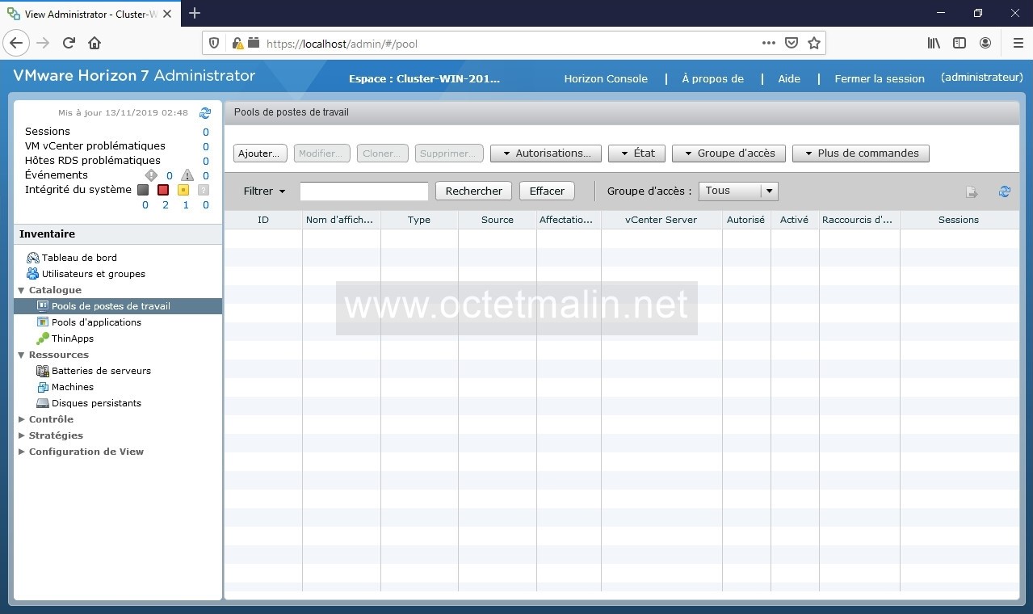Open the Firefox hamburger menu
Viewport: 1033px width, 614px height.
coord(1018,44)
